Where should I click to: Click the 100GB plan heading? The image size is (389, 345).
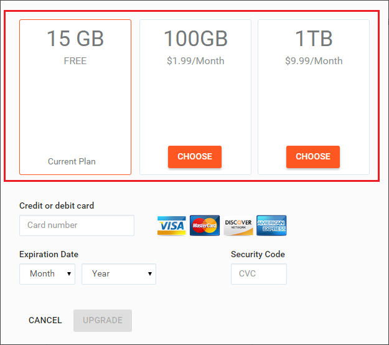tap(195, 39)
